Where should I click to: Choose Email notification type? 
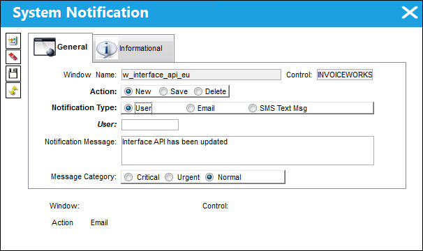(191, 108)
